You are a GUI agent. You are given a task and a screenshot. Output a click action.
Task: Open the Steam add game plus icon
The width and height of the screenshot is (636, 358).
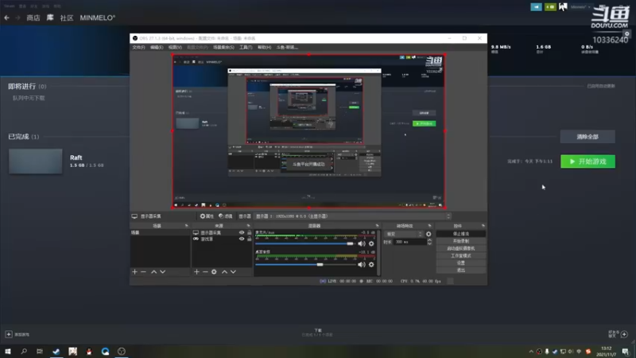tap(9, 334)
